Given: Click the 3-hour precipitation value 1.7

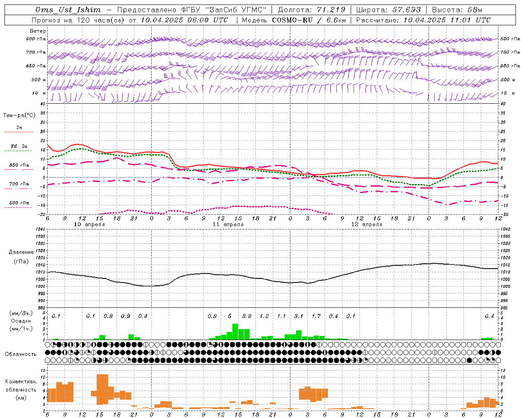Looking at the screenshot, I should (316, 316).
